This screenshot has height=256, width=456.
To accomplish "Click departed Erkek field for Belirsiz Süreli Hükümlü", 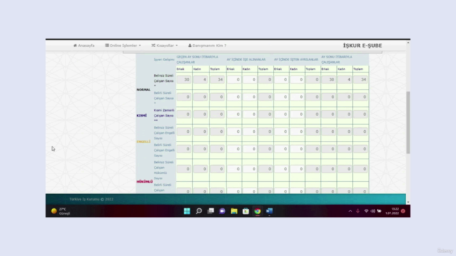I will tap(281, 169).
